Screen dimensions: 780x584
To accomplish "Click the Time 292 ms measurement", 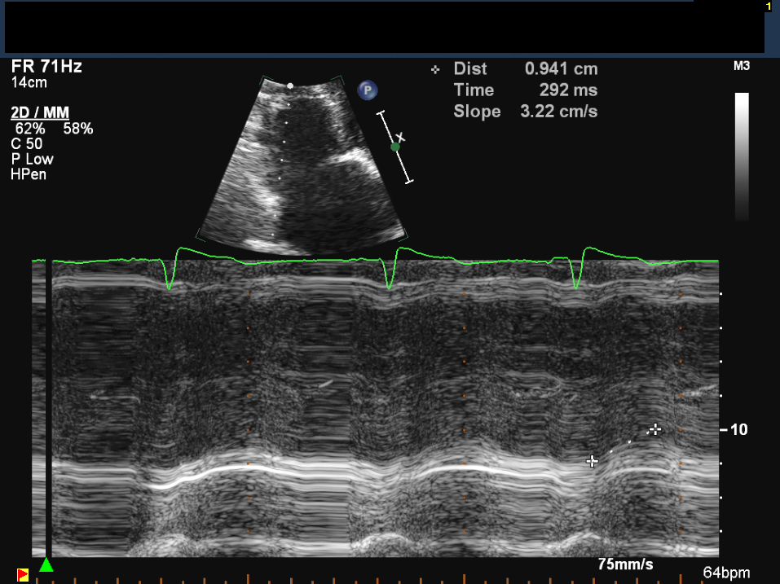I will pyautogui.click(x=526, y=90).
